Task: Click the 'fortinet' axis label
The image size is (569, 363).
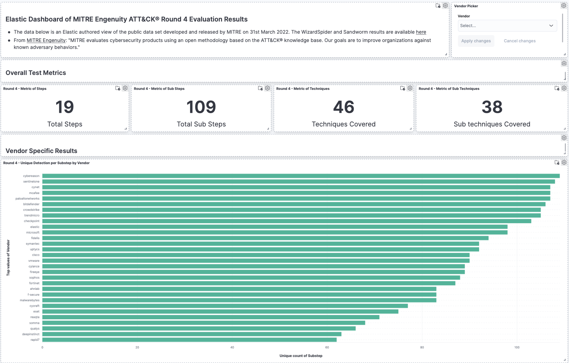Action: tap(34, 283)
